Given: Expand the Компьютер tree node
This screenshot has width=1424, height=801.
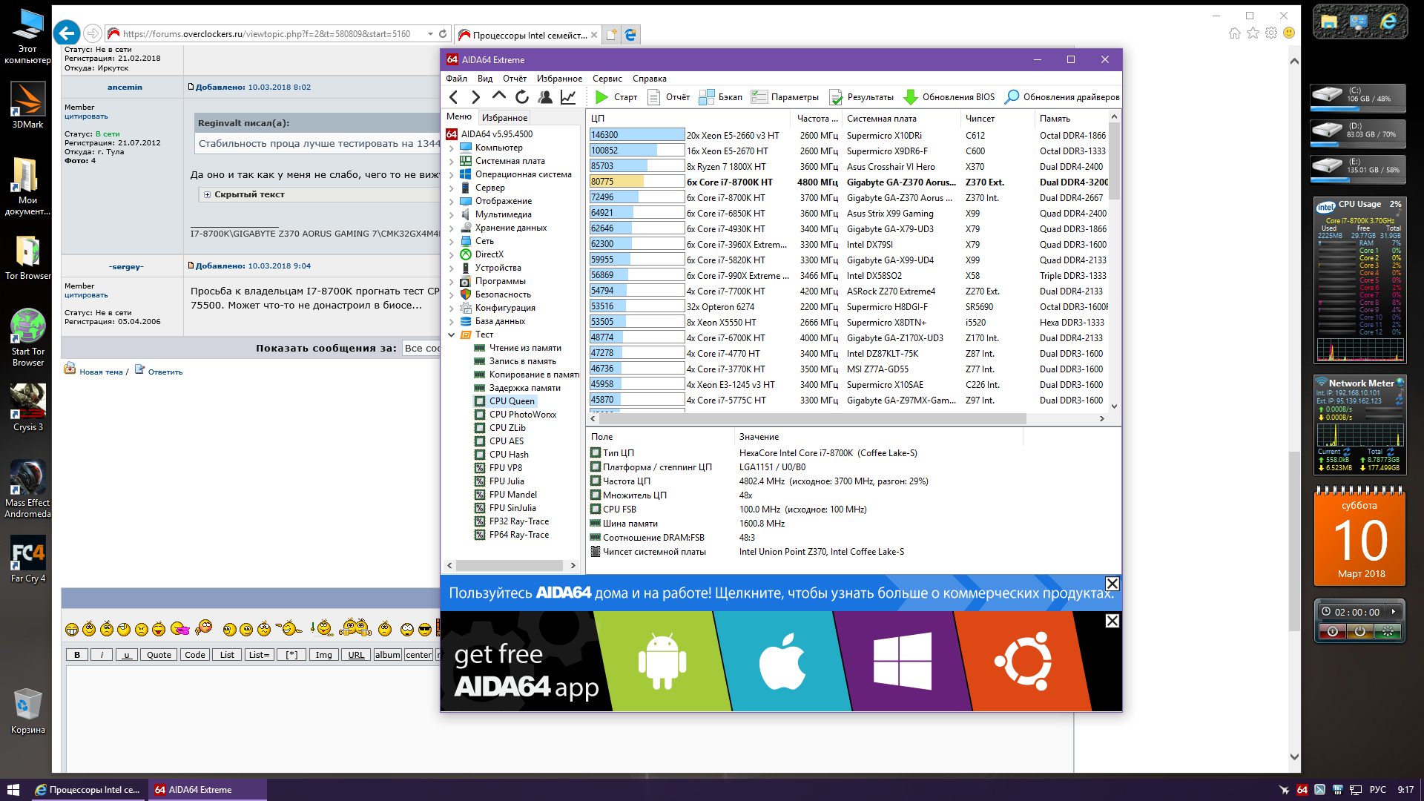Looking at the screenshot, I should click(452, 148).
